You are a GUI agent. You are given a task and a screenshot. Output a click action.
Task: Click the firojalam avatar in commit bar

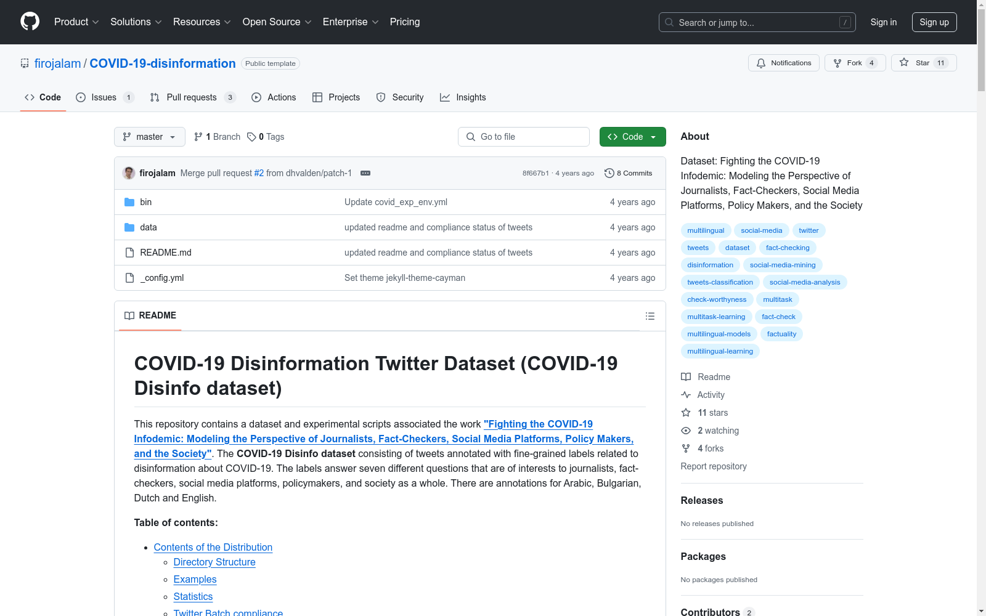[x=129, y=173]
